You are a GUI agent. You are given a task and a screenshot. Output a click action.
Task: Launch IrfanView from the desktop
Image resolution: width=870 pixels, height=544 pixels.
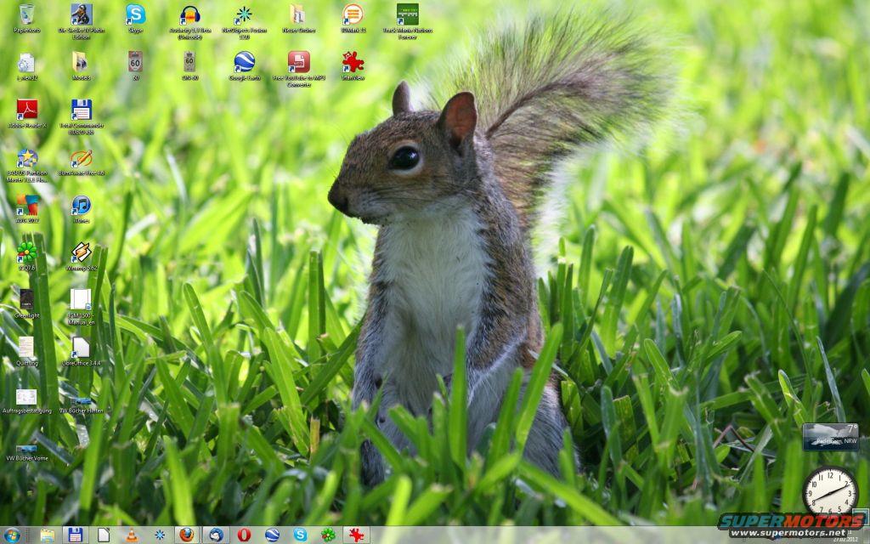(353, 62)
